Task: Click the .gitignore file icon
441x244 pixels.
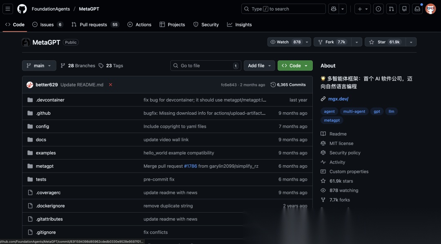Action: pyautogui.click(x=30, y=232)
